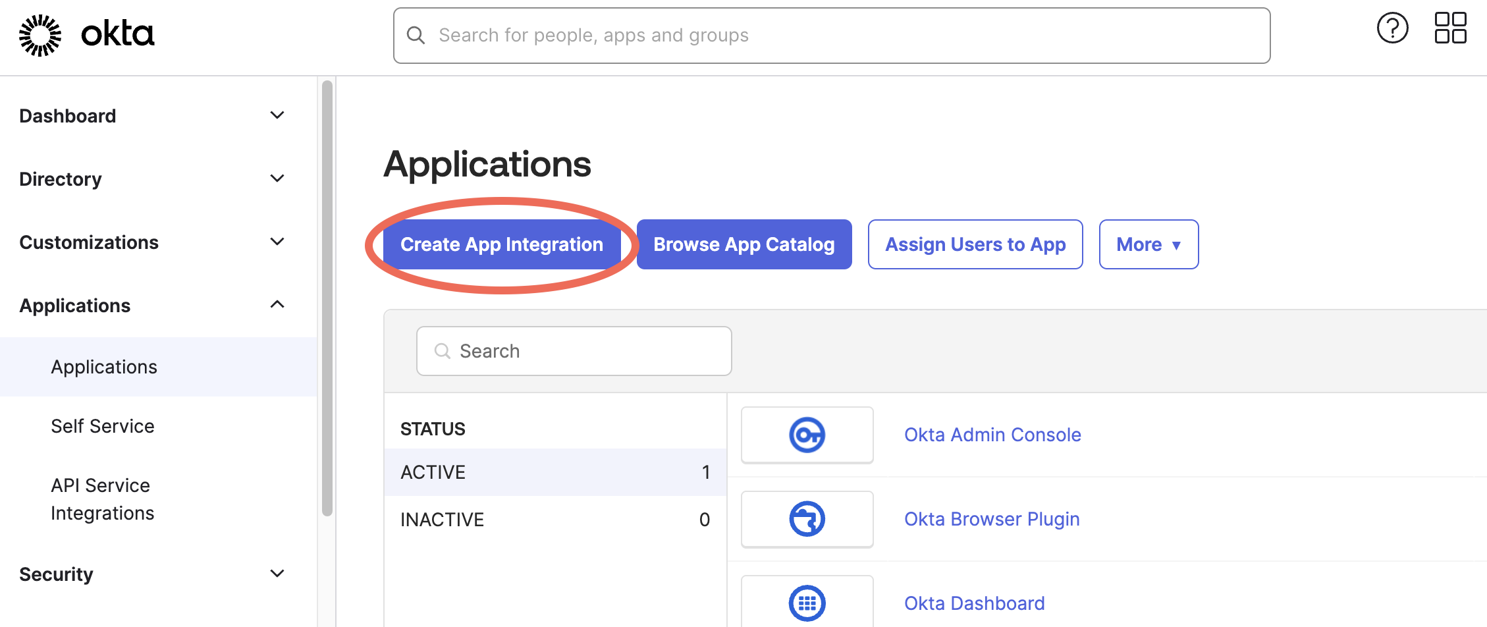
Task: Select Applications sub-item in the sidebar
Action: tap(159, 367)
